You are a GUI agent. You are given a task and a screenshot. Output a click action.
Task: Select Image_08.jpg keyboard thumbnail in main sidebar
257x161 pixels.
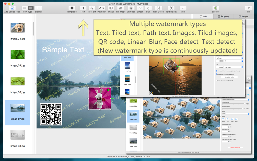(18, 135)
